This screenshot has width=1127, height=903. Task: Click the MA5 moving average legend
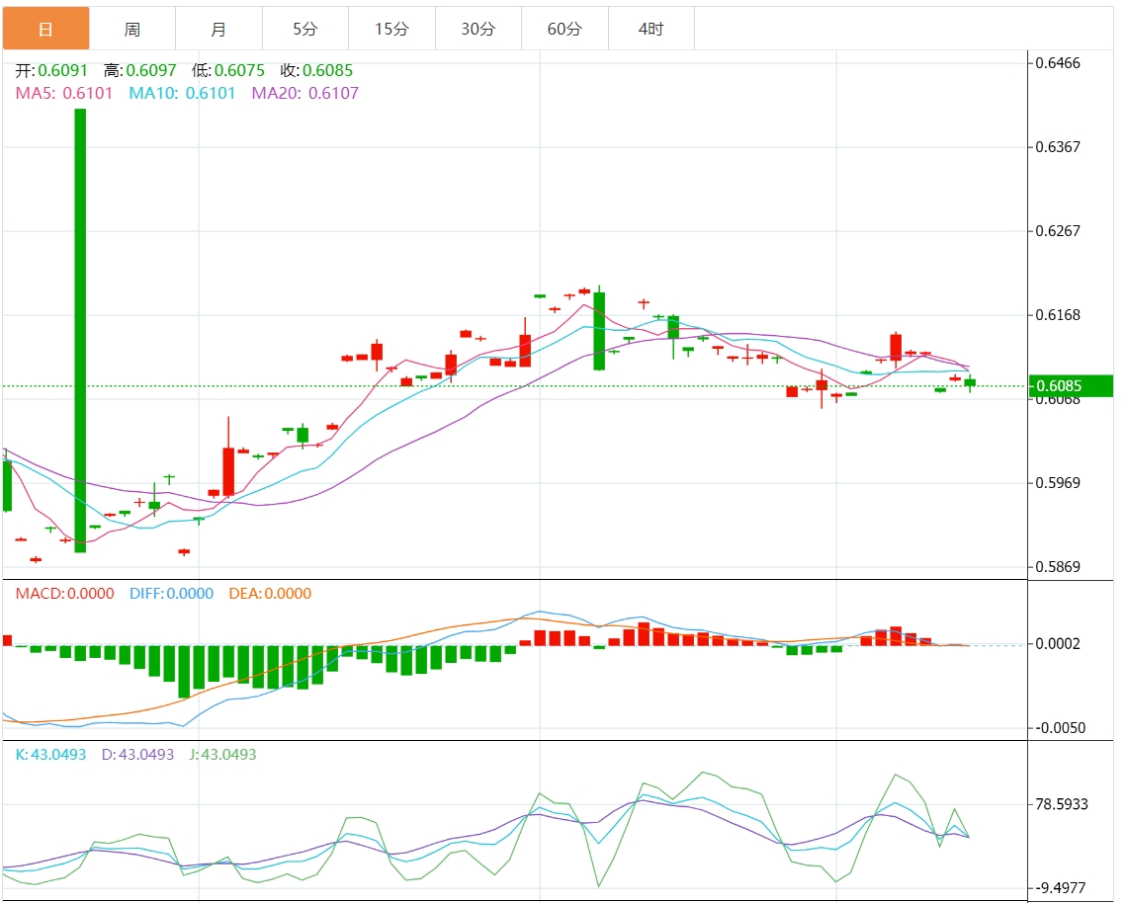[x=63, y=93]
